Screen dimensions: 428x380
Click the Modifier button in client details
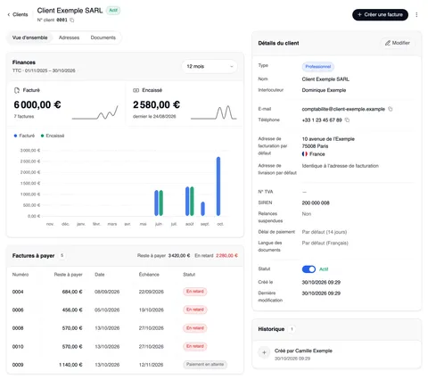(398, 43)
